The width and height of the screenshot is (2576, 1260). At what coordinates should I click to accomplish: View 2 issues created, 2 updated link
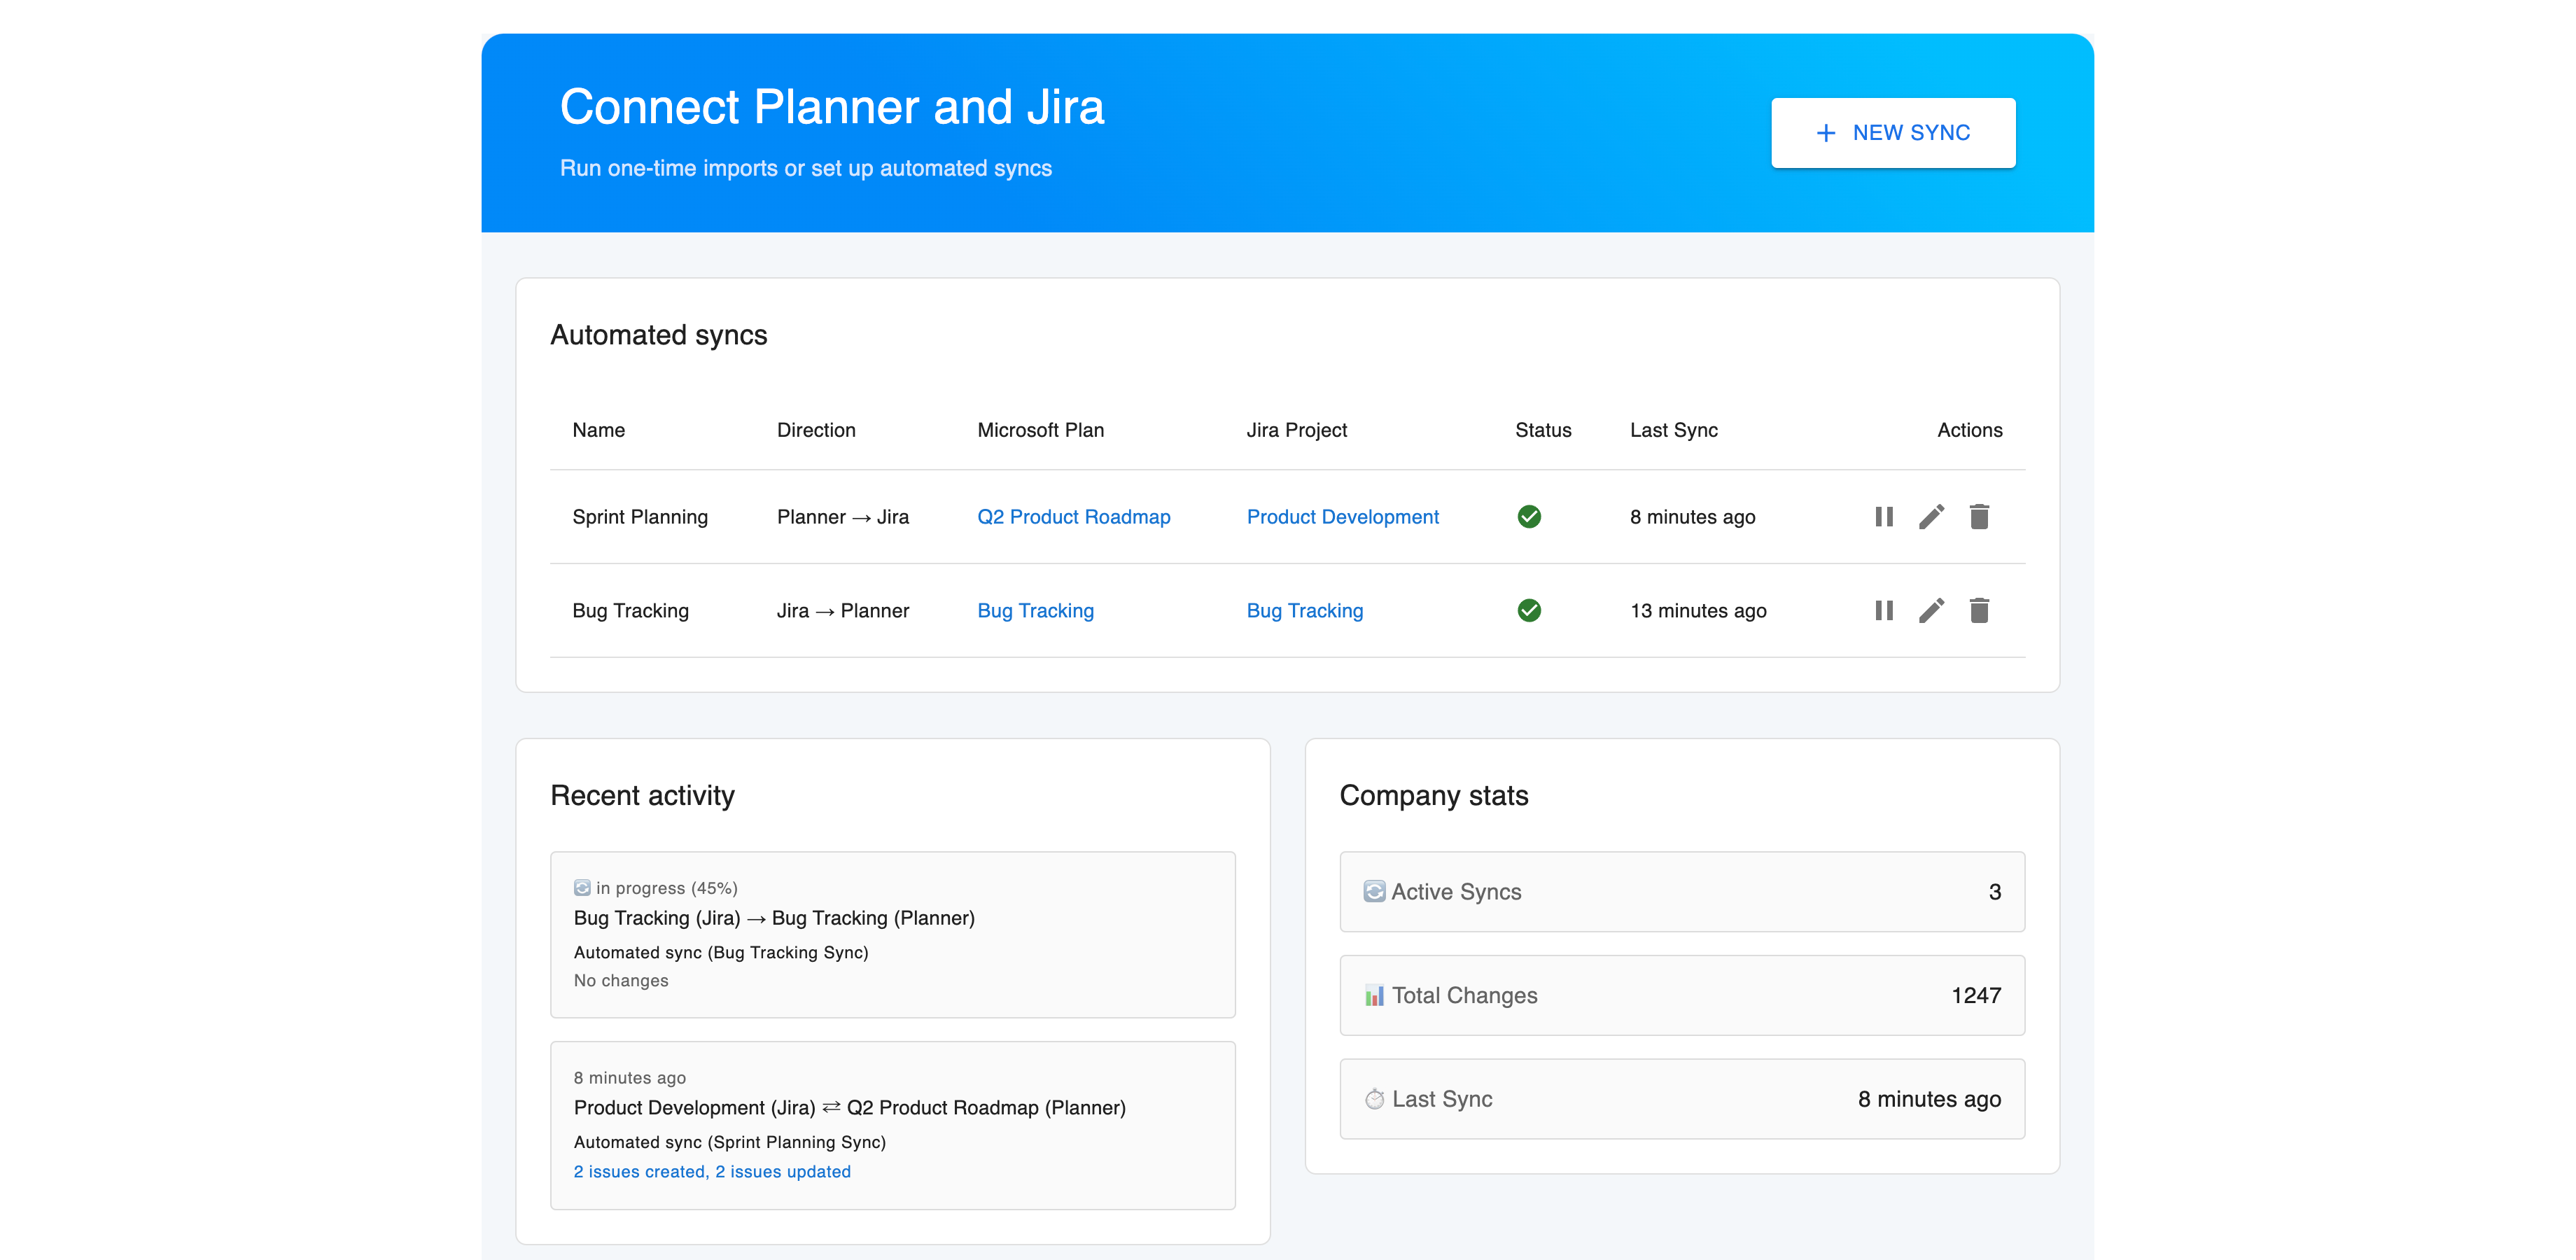tap(711, 1171)
